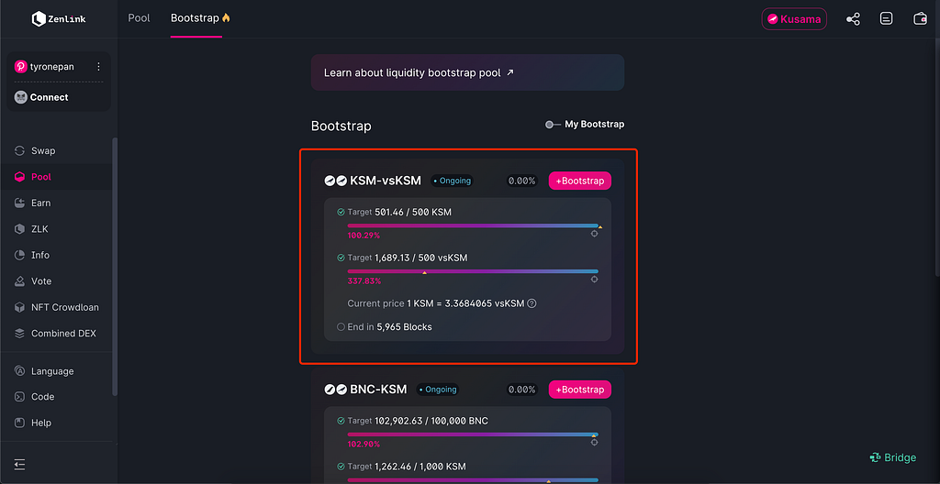Toggle the My Bootstrap switch
This screenshot has width=940, height=484.
click(552, 125)
